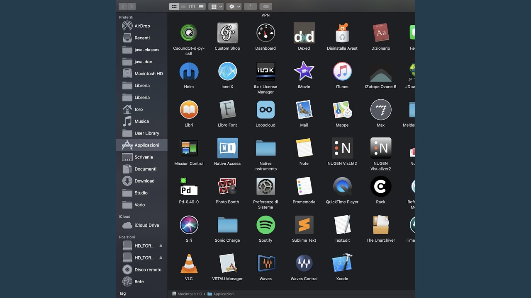Click the iZotope Ozone 6 icon
The width and height of the screenshot is (531, 298).
click(x=381, y=73)
